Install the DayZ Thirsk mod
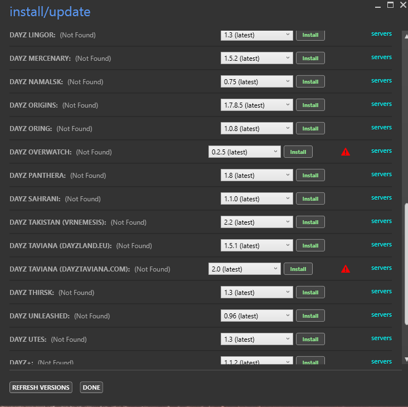The image size is (408, 407). 310,292
